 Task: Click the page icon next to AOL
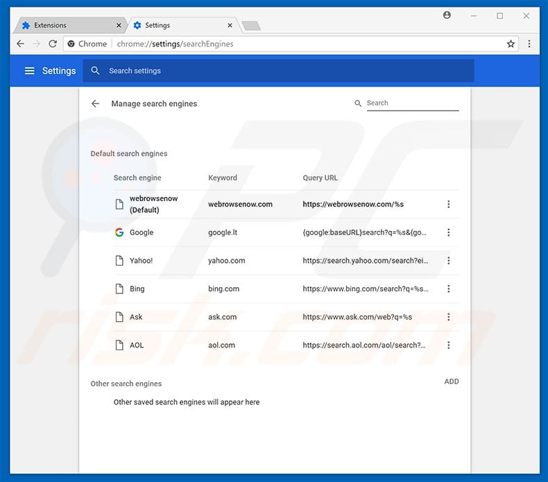[x=119, y=345]
